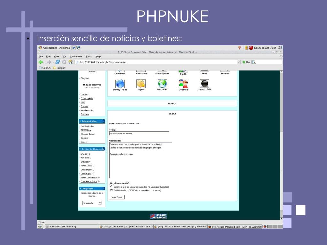Open the Go menu
The height and width of the screenshot is (245, 327).
[65, 57]
